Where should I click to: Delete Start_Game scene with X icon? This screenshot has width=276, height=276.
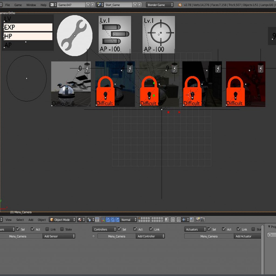[139, 5]
